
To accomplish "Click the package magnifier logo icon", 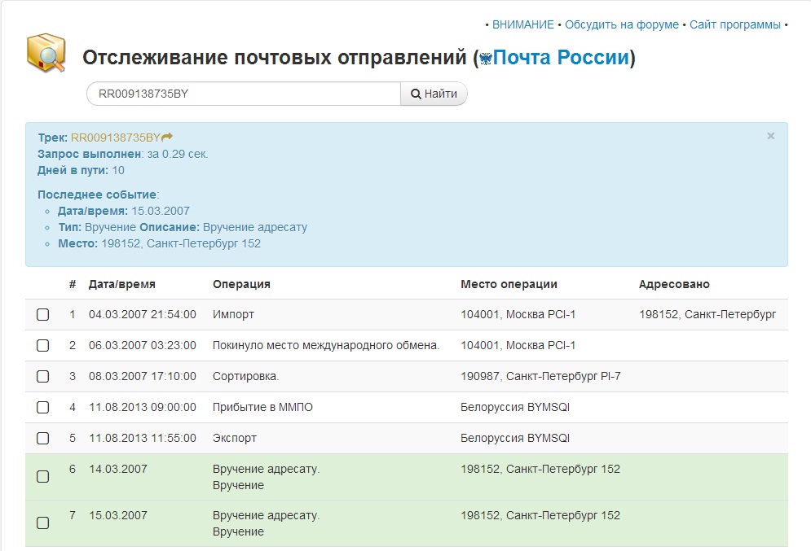I will (x=46, y=55).
